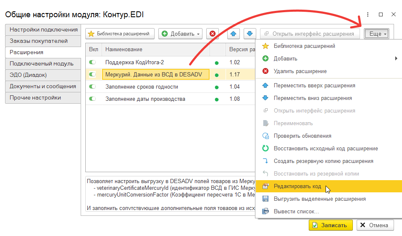Select the Подключаемый модуль tab
The height and width of the screenshot is (236, 402).
[x=43, y=63]
